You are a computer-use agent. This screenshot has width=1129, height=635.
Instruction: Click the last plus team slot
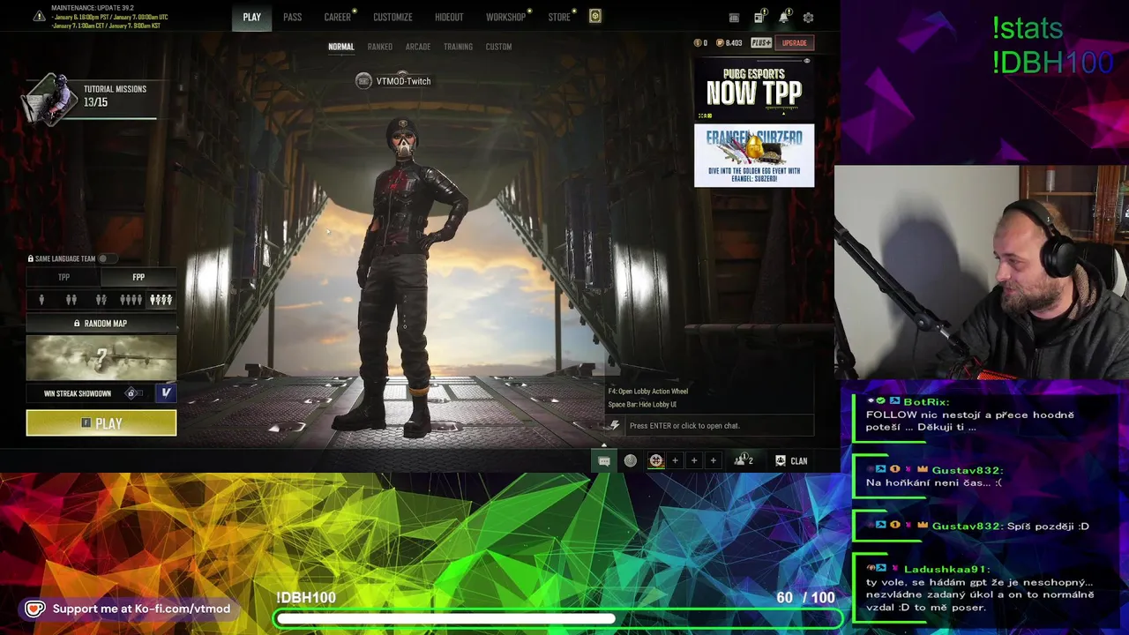(713, 460)
